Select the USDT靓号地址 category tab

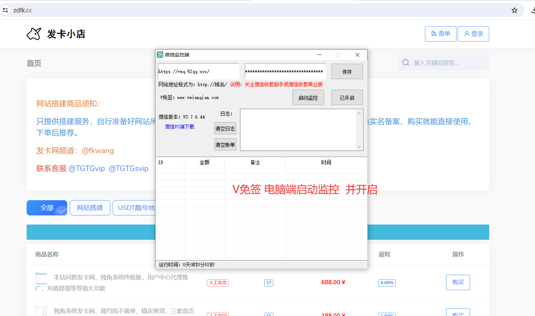(x=134, y=208)
